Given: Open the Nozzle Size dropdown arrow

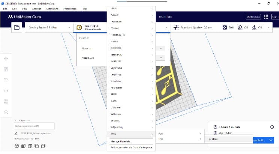Looking at the screenshot, I should [161, 58].
